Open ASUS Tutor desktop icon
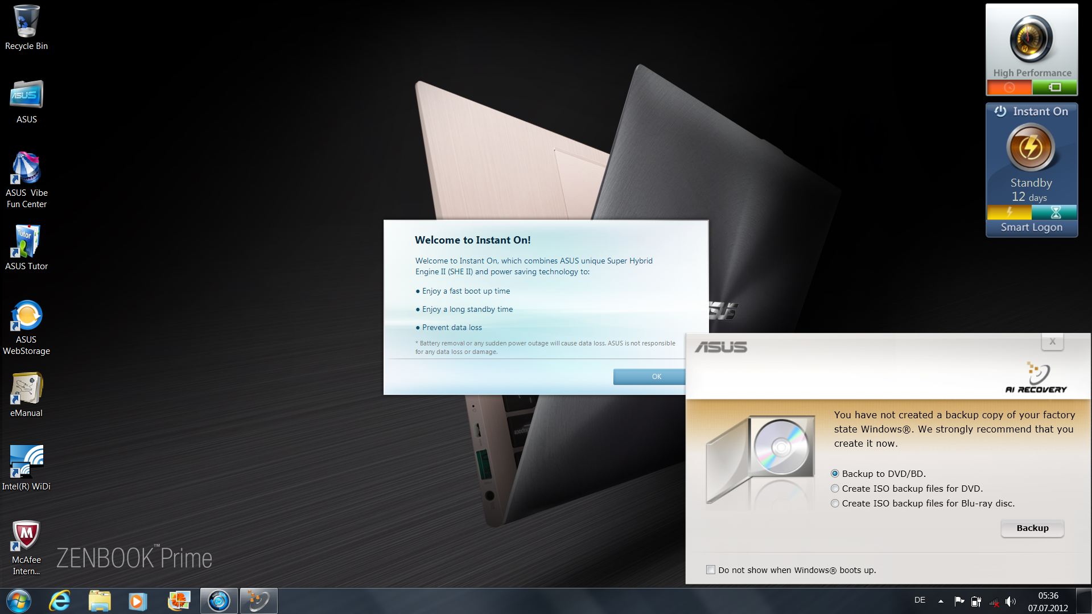1092x614 pixels. 26,248
